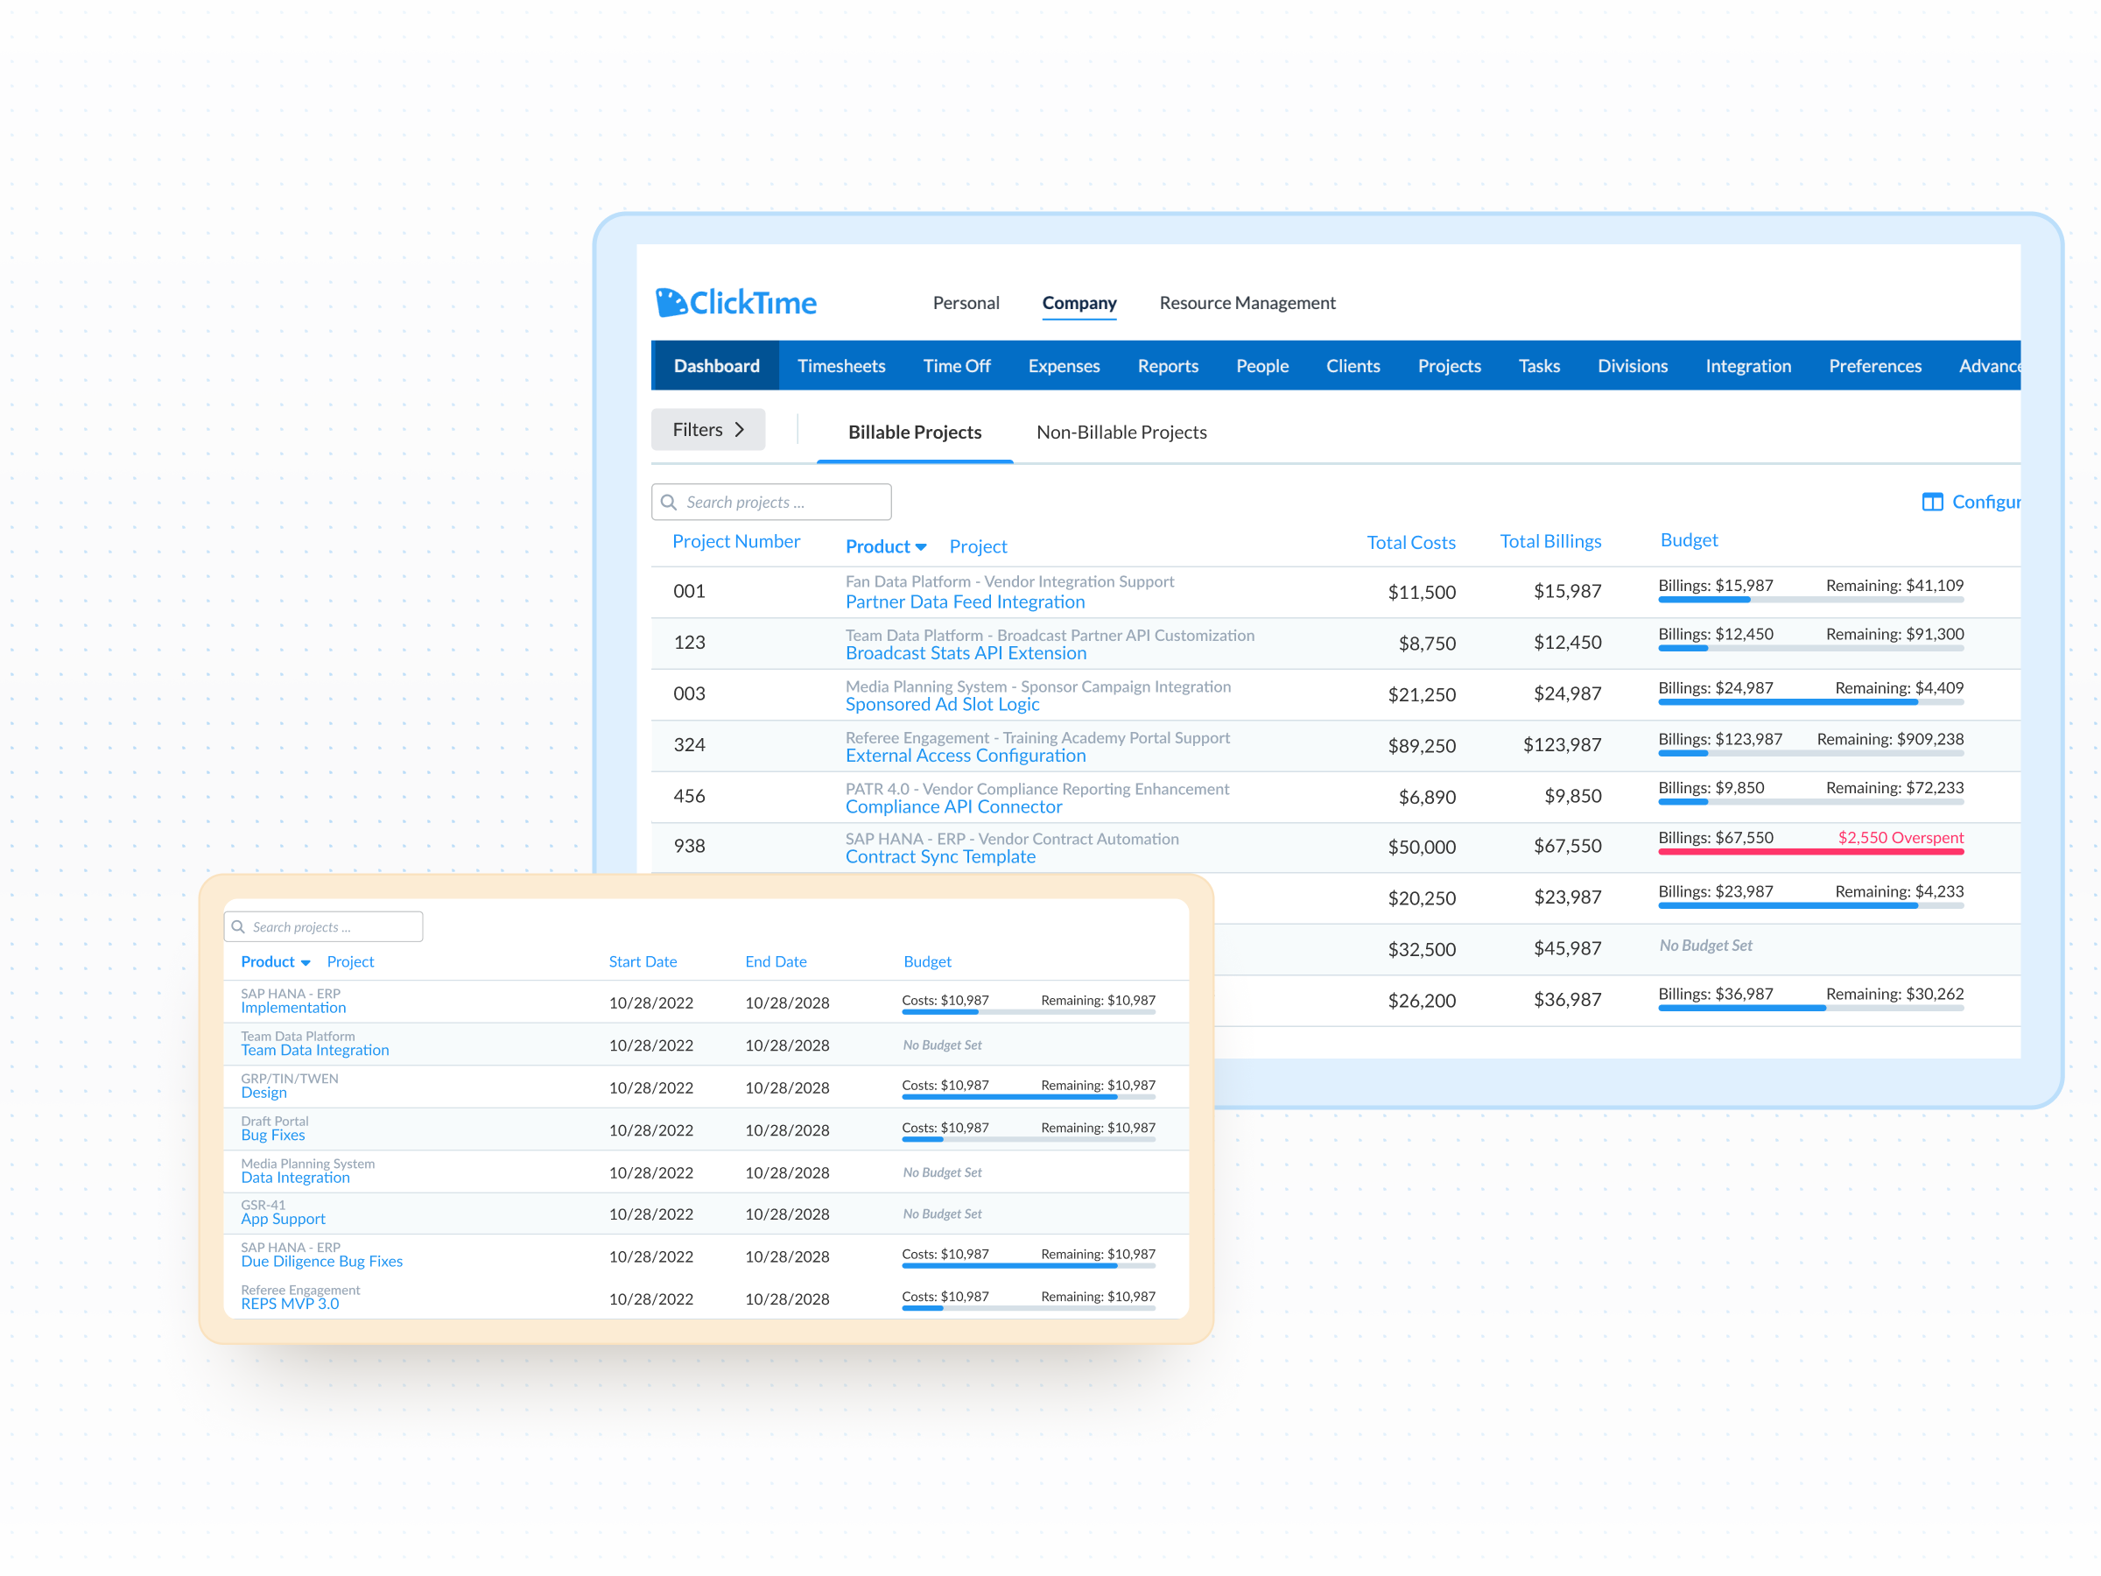Select the Resource Management top tab
Viewport: 2101px width, 1576px height.
[x=1247, y=303]
